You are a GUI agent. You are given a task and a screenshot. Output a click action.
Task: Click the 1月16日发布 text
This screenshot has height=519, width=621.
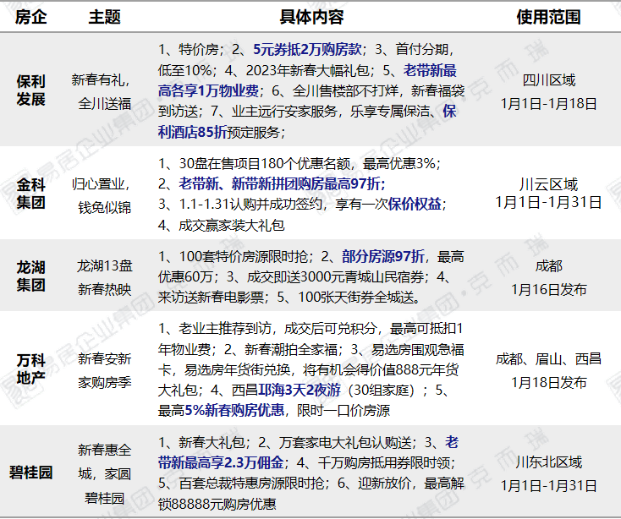548,290
